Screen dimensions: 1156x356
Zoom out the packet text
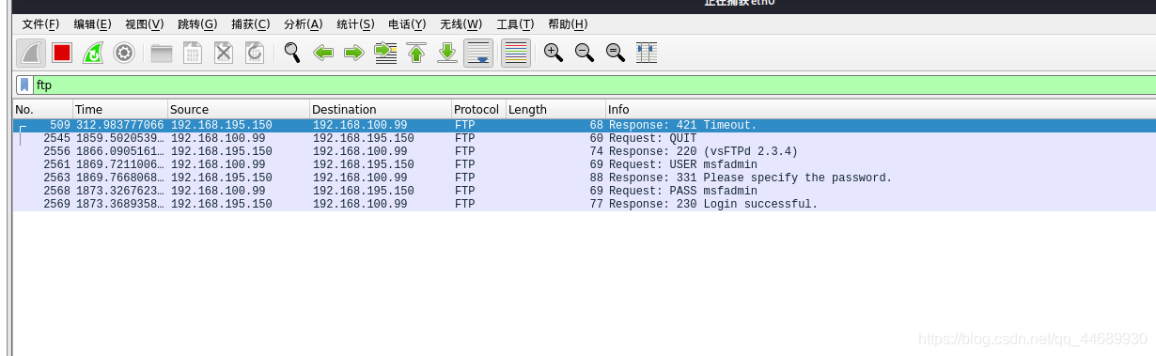click(x=585, y=53)
